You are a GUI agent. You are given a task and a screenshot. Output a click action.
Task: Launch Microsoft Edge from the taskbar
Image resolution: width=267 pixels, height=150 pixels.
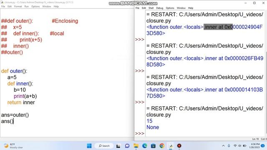click(x=145, y=146)
